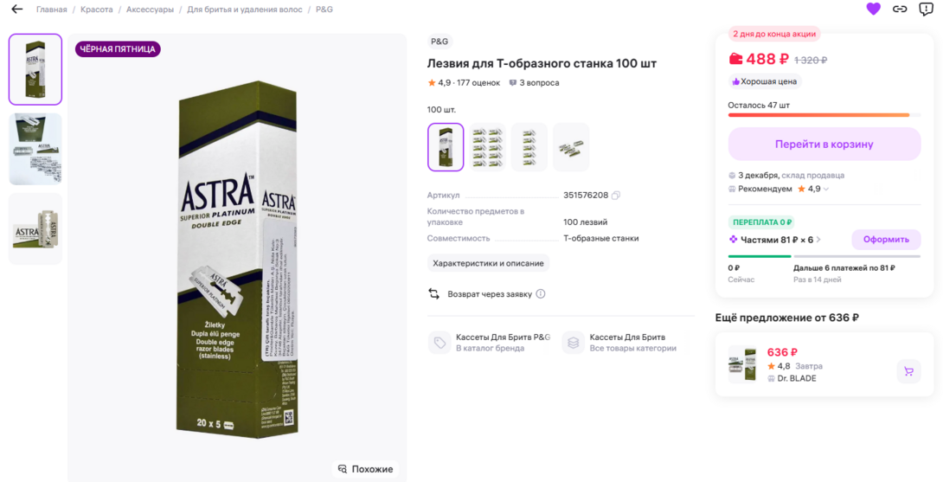Expand the Частями 81 ₽ × 6 details
The width and height of the screenshot is (943, 482).
coord(818,240)
